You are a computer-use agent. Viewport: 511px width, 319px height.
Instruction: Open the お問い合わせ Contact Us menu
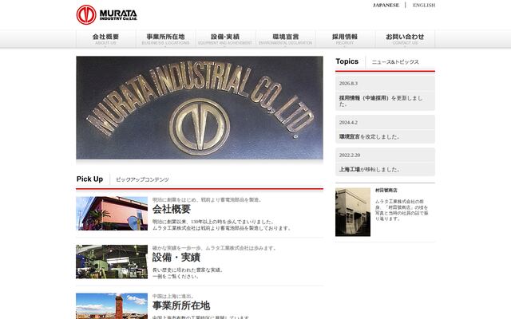[x=405, y=39]
